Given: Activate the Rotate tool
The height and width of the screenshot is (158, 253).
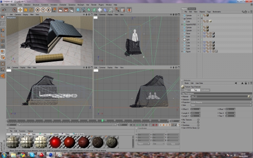Looking at the screenshot, I should [31, 10].
